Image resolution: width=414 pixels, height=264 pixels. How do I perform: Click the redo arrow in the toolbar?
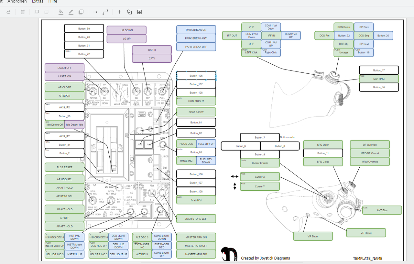9,12
